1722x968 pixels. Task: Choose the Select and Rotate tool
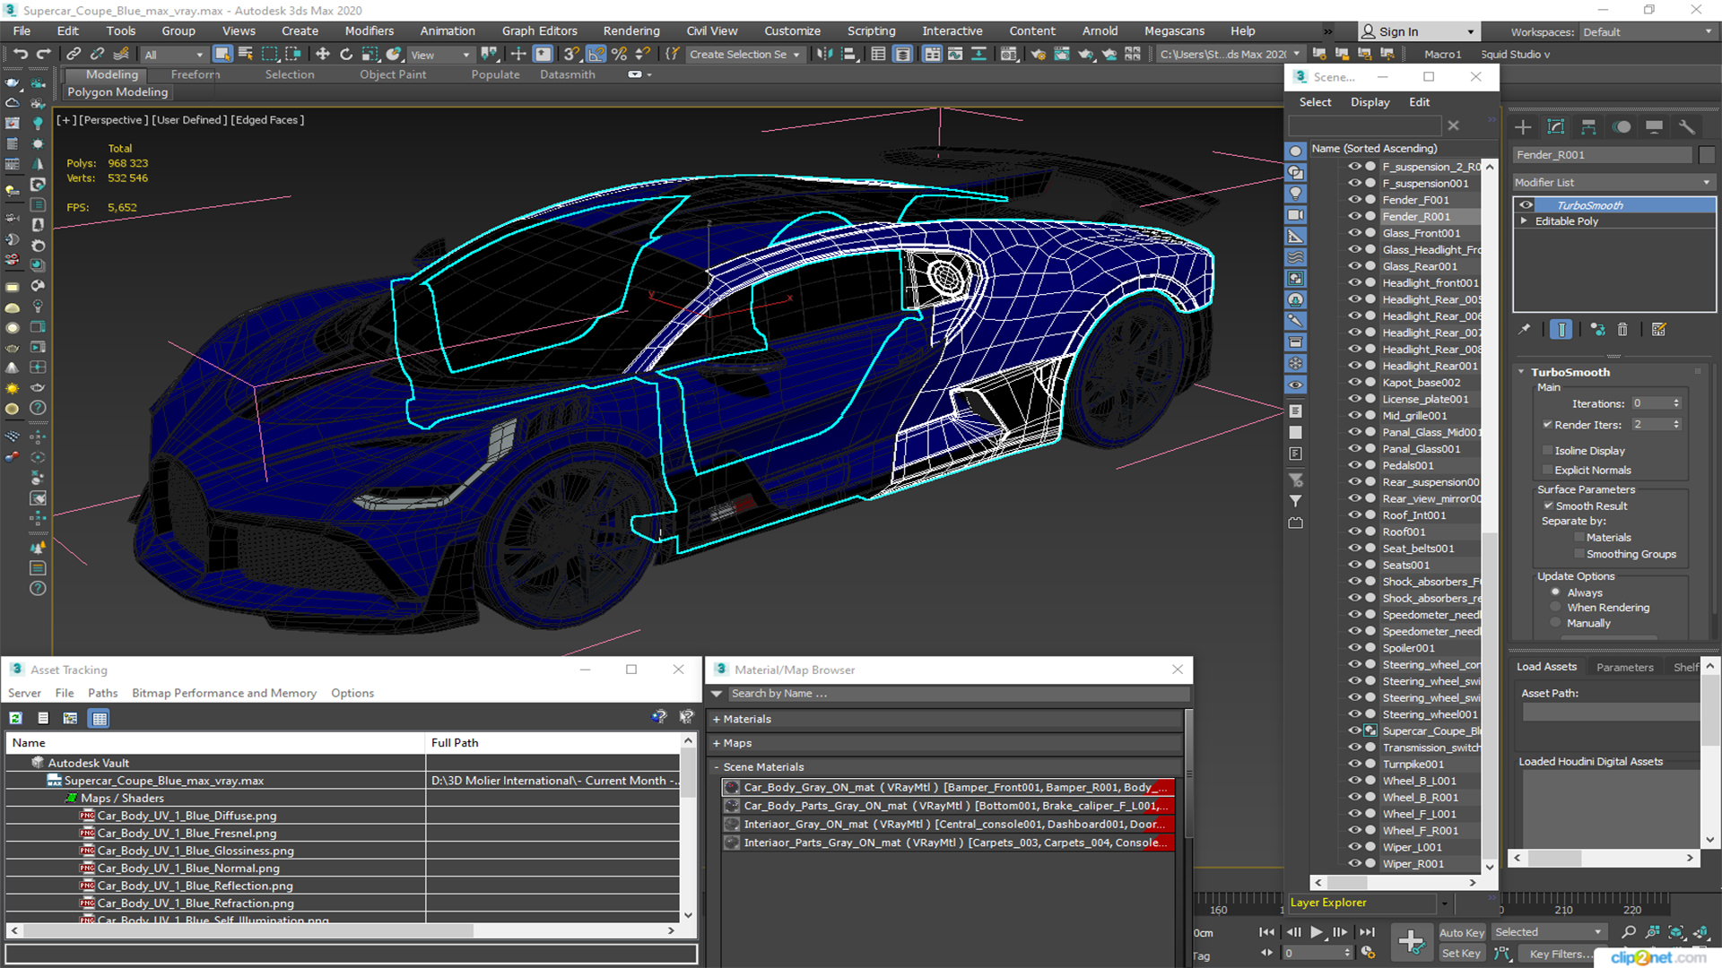pyautogui.click(x=346, y=54)
